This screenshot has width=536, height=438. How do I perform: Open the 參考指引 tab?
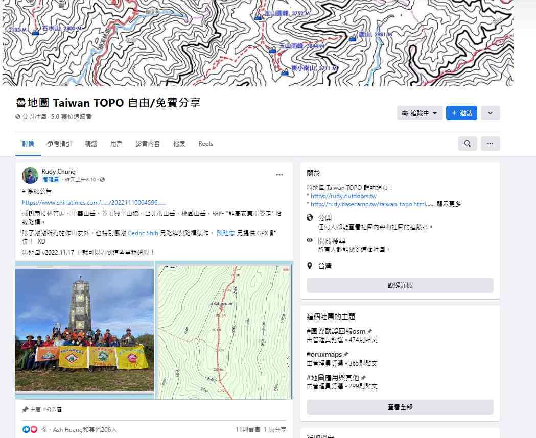click(59, 144)
